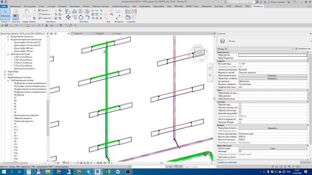Click Изменить button for Параметры отображения

tap(273, 79)
